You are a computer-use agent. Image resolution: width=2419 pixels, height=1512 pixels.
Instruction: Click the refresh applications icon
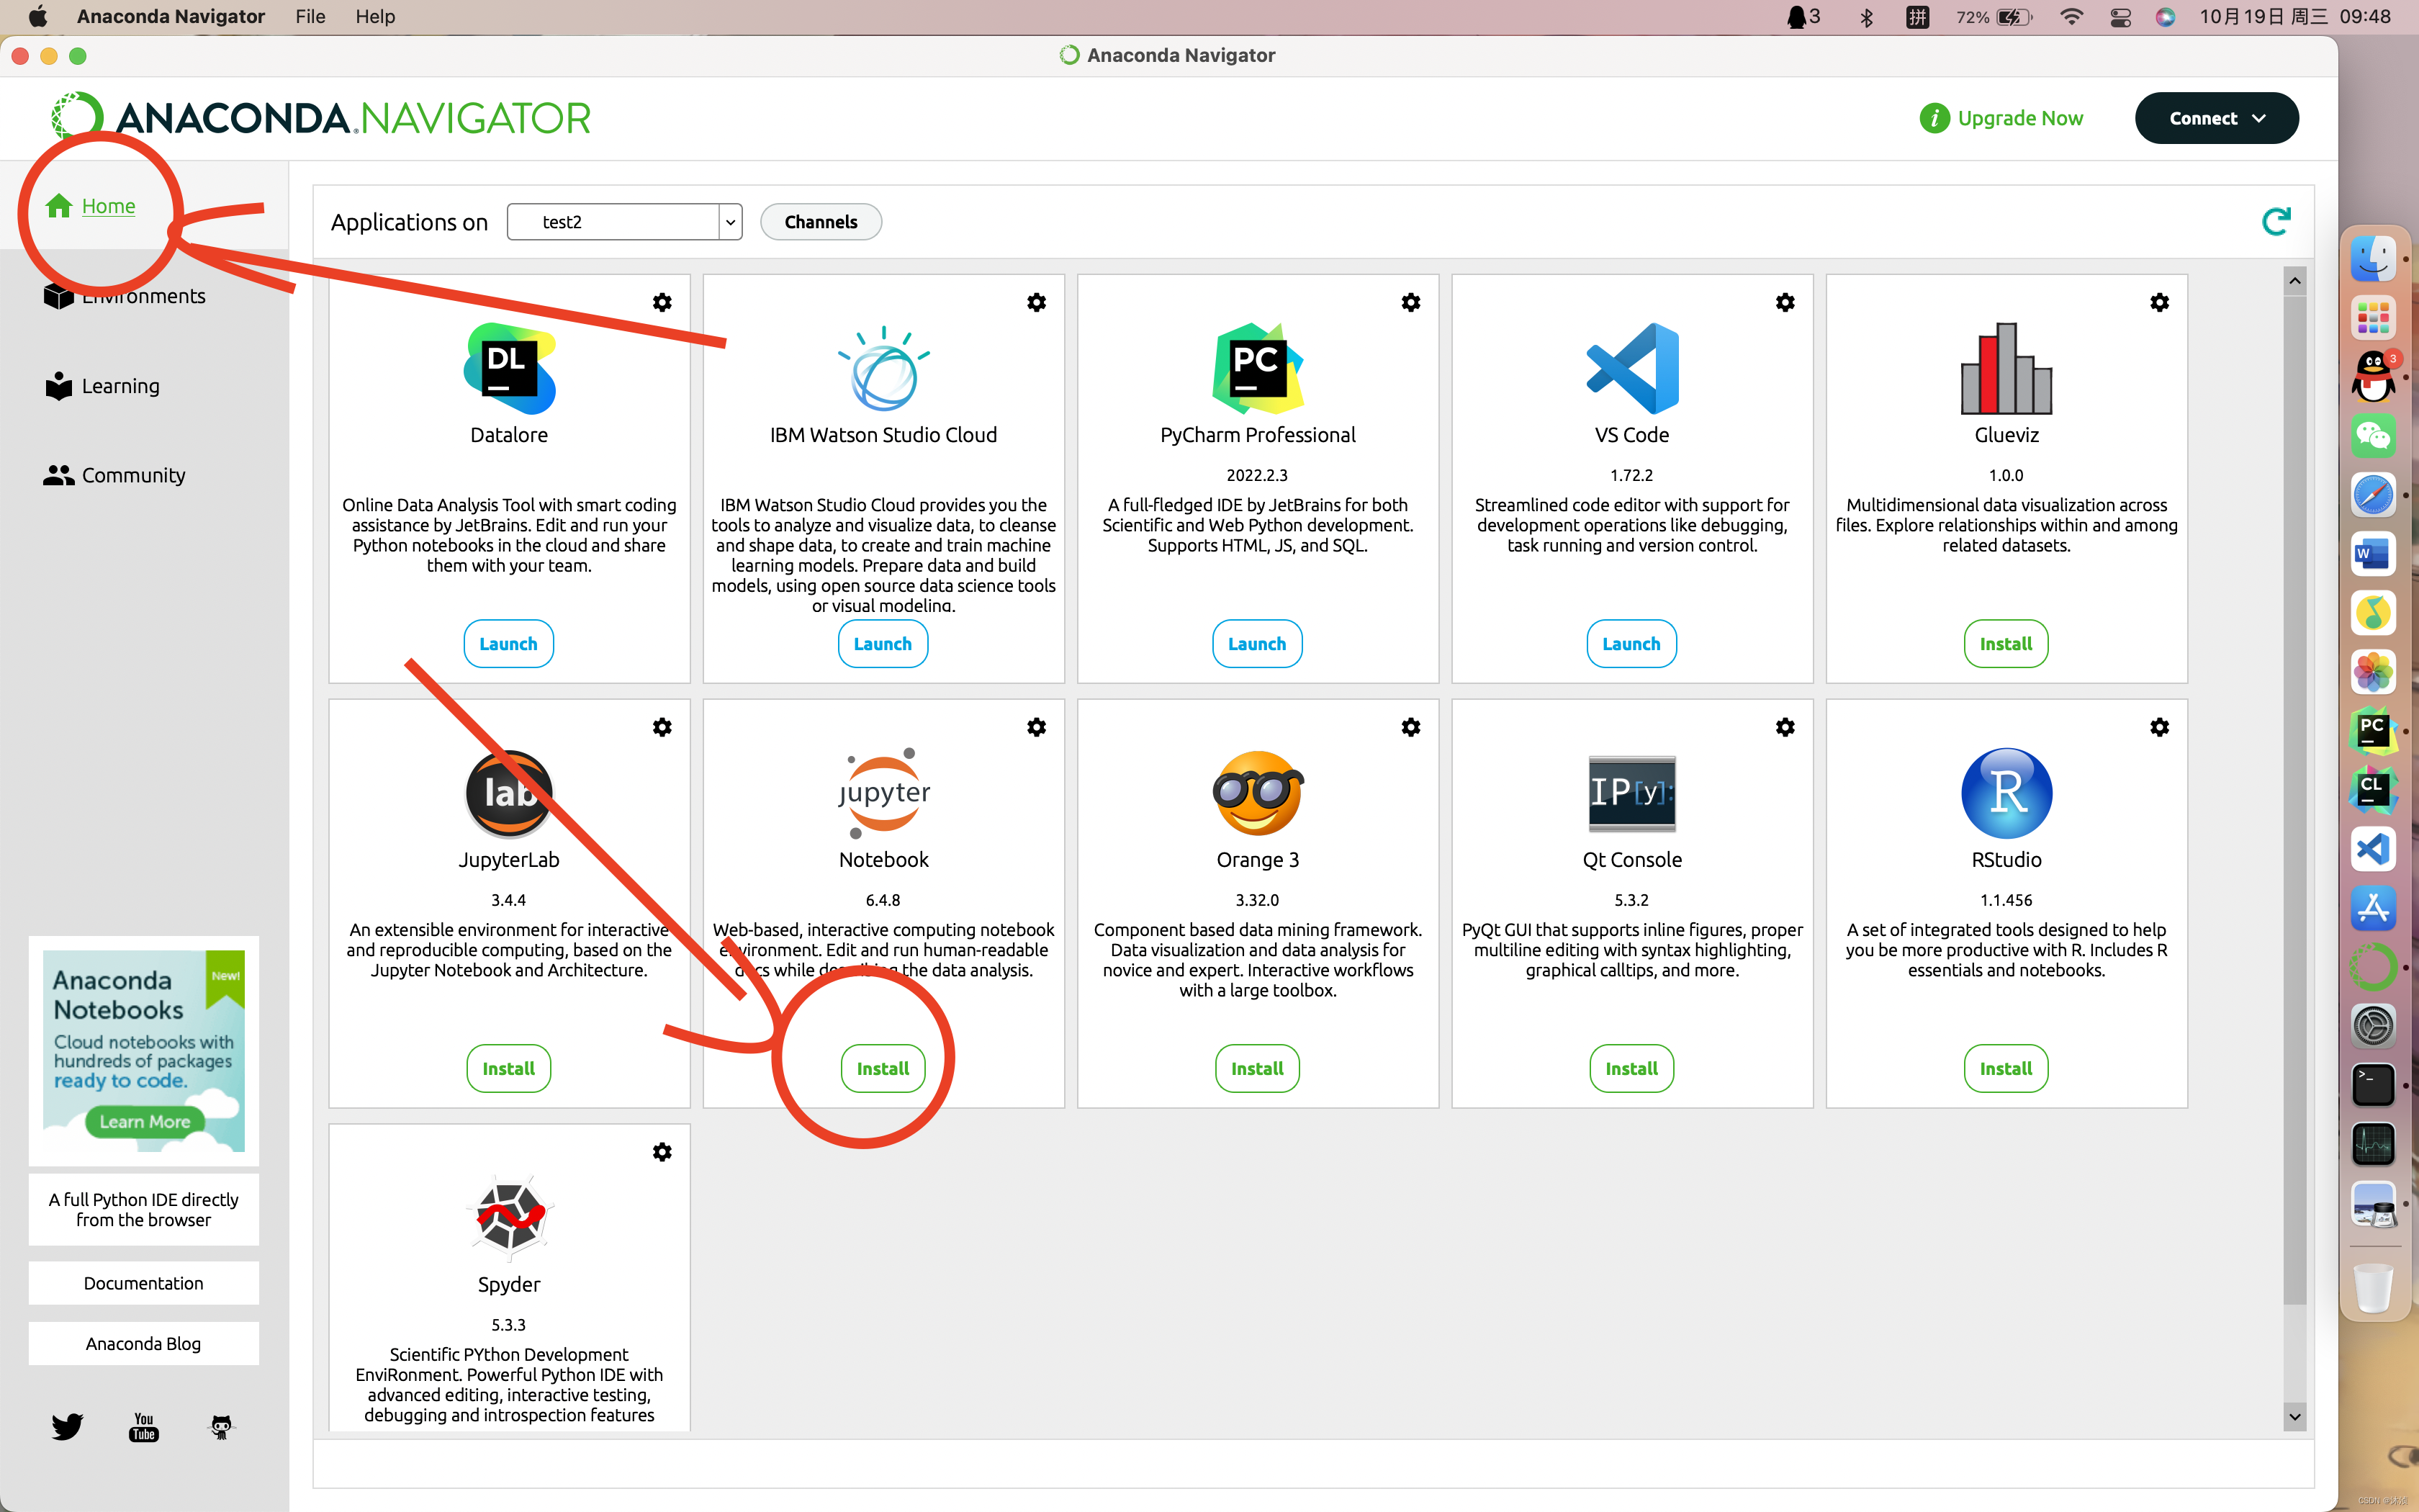tap(2276, 221)
